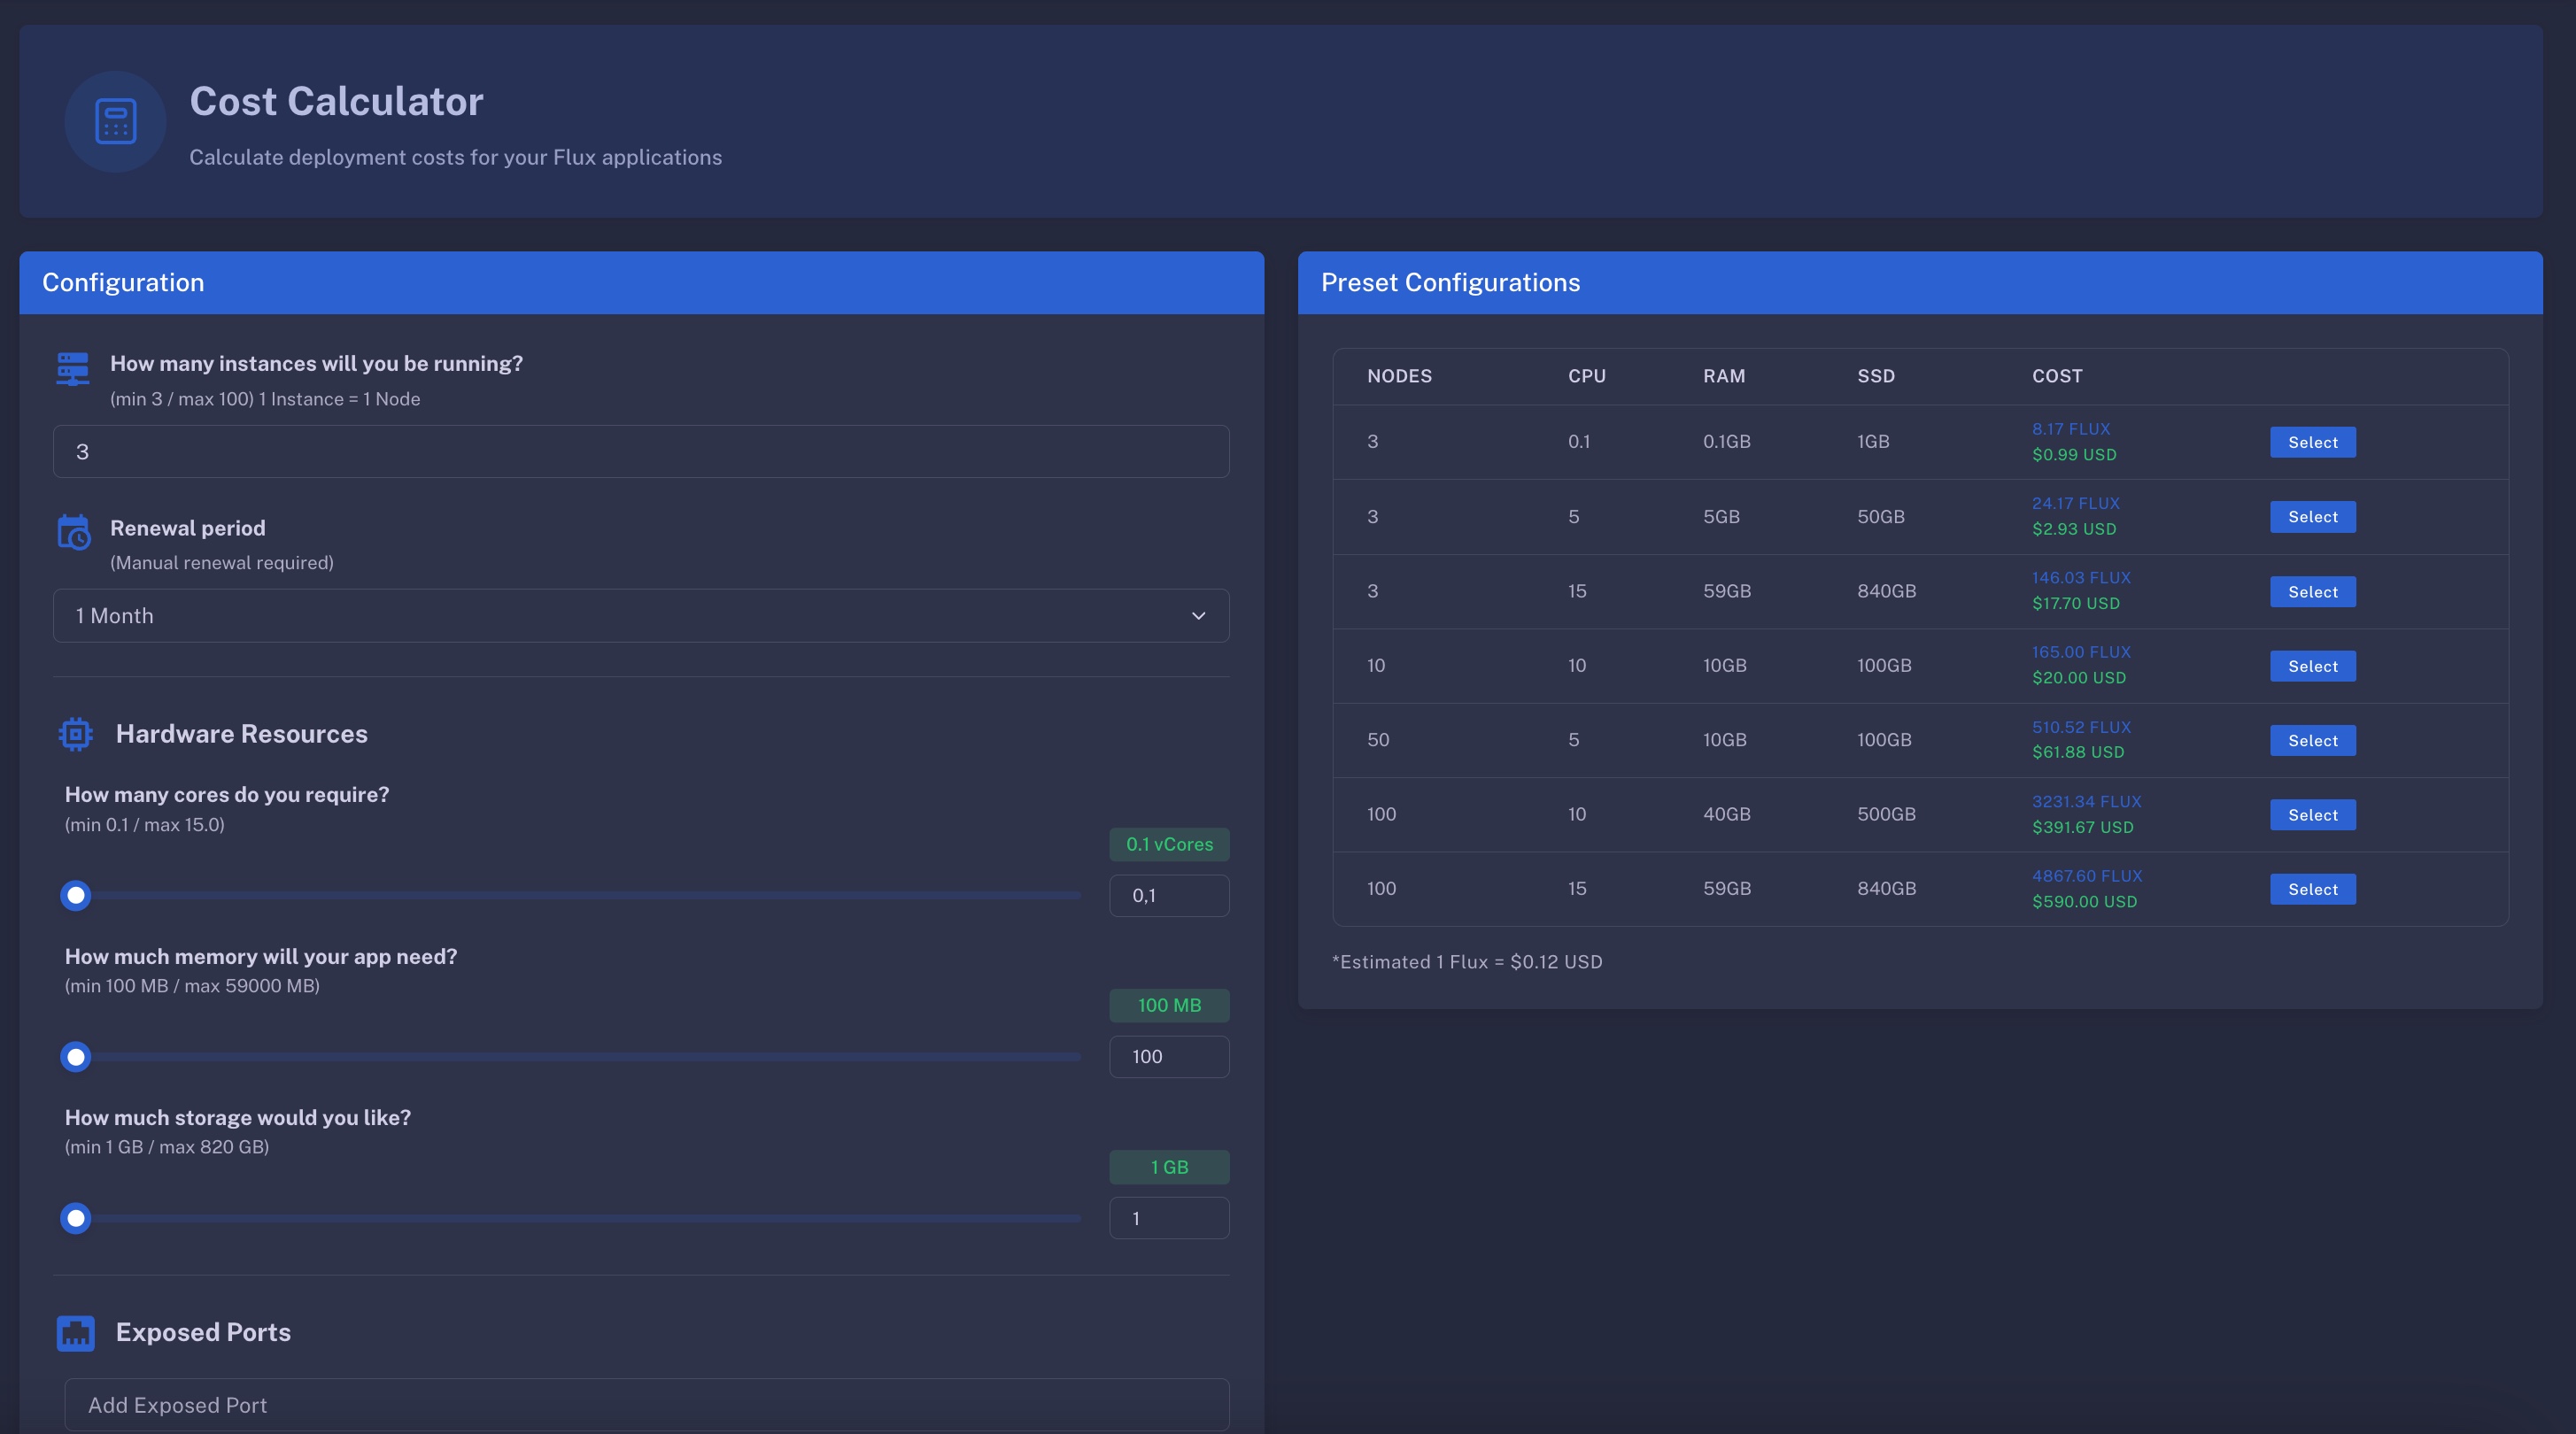Image resolution: width=2576 pixels, height=1434 pixels.
Task: Click the calculator icon in header
Action: (x=115, y=121)
